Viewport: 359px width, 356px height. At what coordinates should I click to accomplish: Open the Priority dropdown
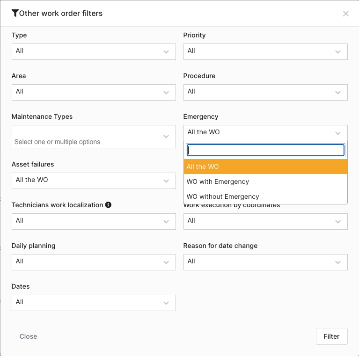coord(265,51)
